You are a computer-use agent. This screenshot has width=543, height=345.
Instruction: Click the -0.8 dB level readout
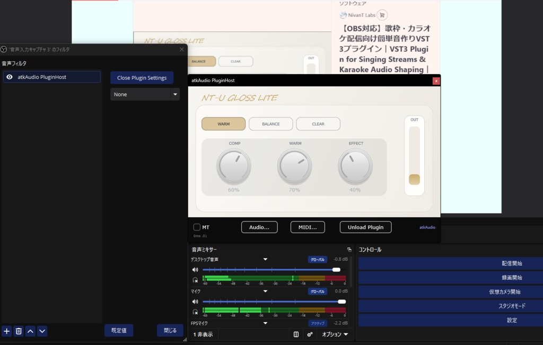tap(340, 259)
